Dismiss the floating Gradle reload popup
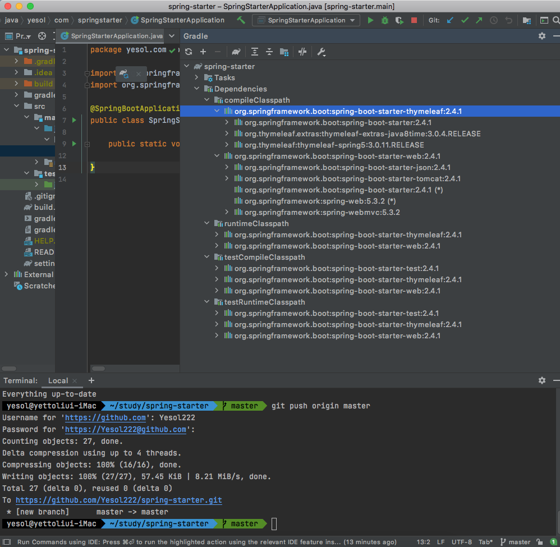 click(139, 74)
